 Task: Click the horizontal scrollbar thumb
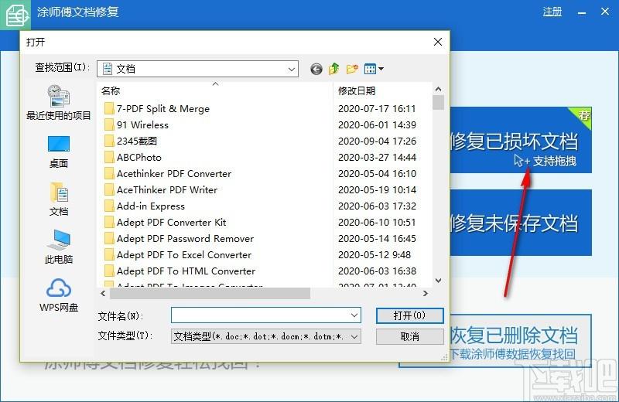click(x=210, y=293)
